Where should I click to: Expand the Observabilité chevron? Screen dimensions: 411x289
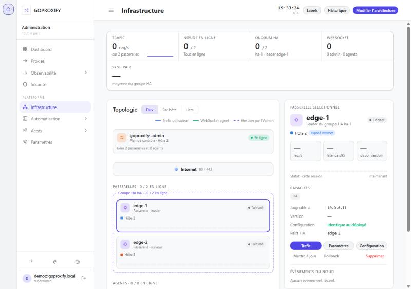tap(86, 73)
